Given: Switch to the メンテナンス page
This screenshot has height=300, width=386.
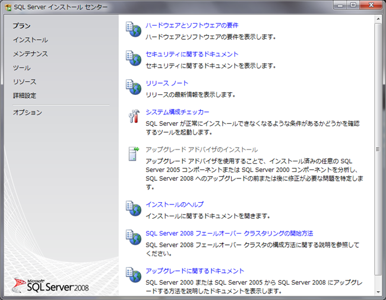Looking at the screenshot, I should pos(30,54).
